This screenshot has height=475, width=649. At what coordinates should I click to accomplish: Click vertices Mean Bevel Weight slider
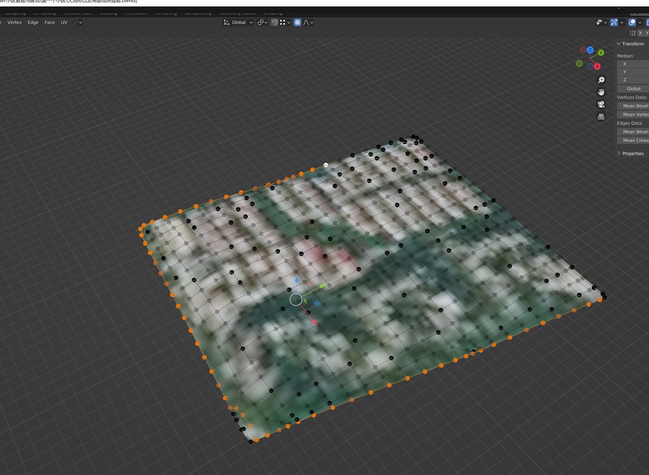[x=633, y=106]
